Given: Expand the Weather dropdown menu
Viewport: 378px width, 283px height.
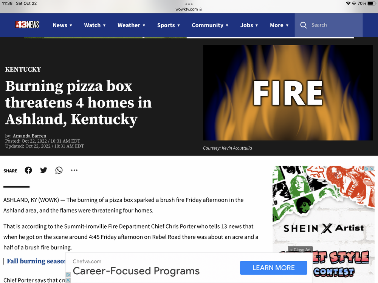Looking at the screenshot, I should click(x=132, y=25).
